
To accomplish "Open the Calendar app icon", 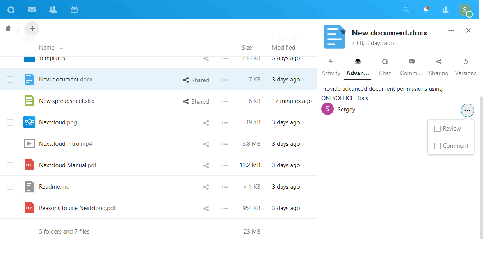I will pyautogui.click(x=74, y=10).
